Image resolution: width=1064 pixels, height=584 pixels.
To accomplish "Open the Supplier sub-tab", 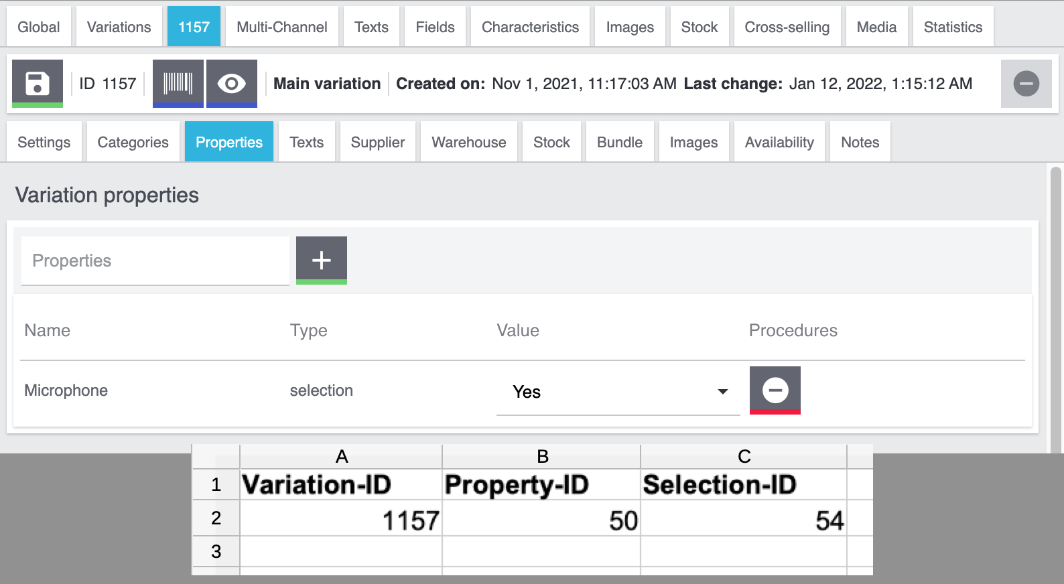I will [378, 143].
